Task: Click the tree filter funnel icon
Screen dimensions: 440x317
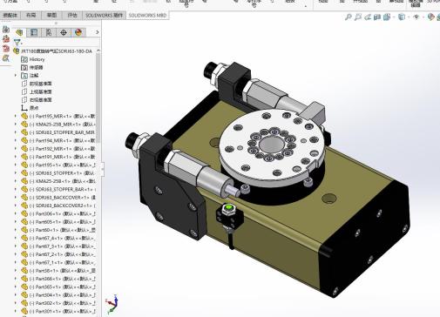Action: pyautogui.click(x=17, y=43)
